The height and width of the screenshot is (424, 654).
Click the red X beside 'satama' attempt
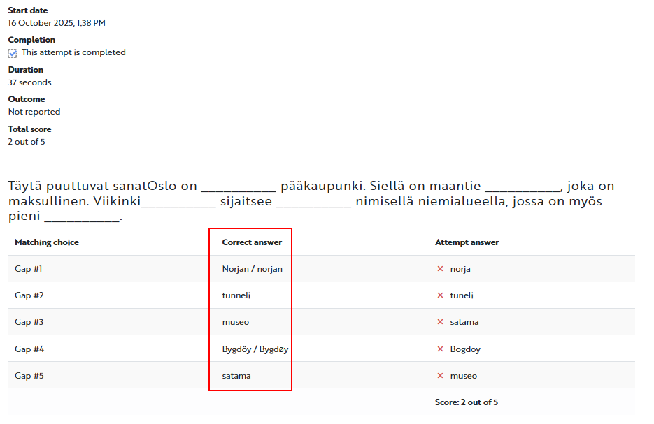[x=440, y=322]
